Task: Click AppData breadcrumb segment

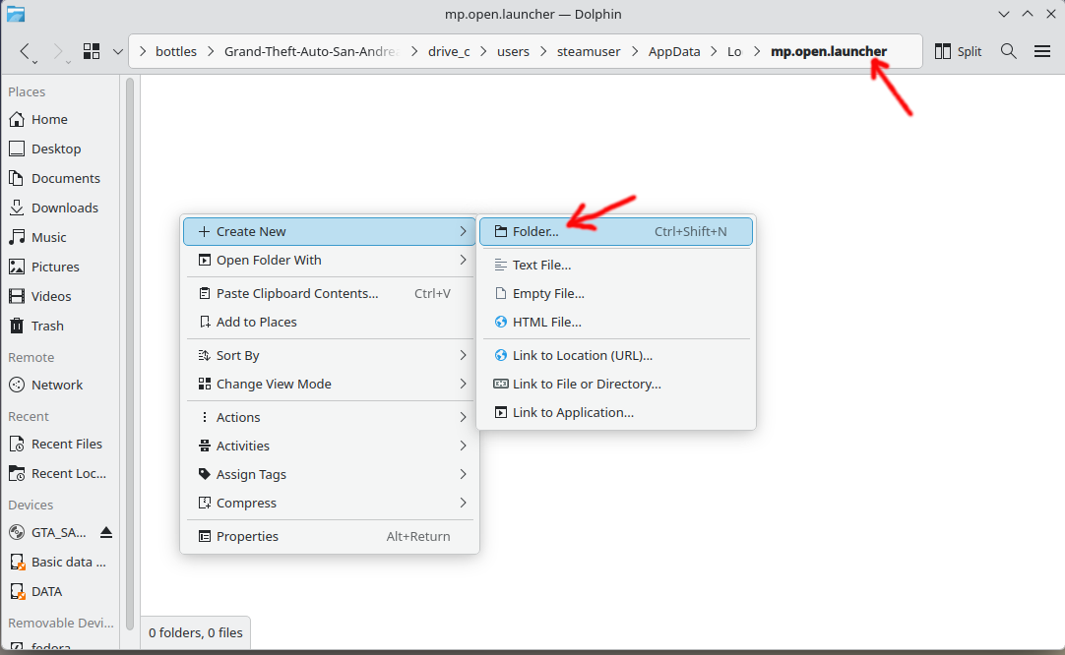Action: click(674, 51)
